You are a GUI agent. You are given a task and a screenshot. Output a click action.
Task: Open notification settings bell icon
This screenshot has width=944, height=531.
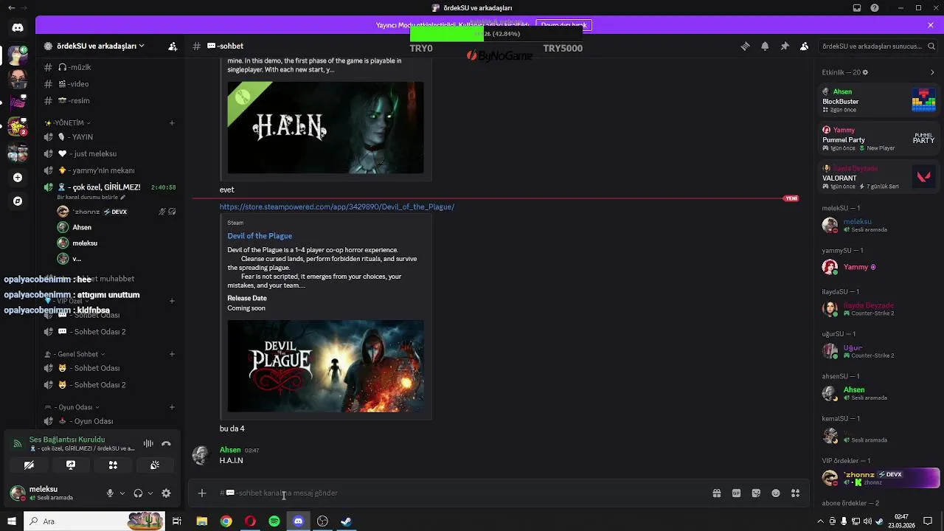[x=765, y=46]
